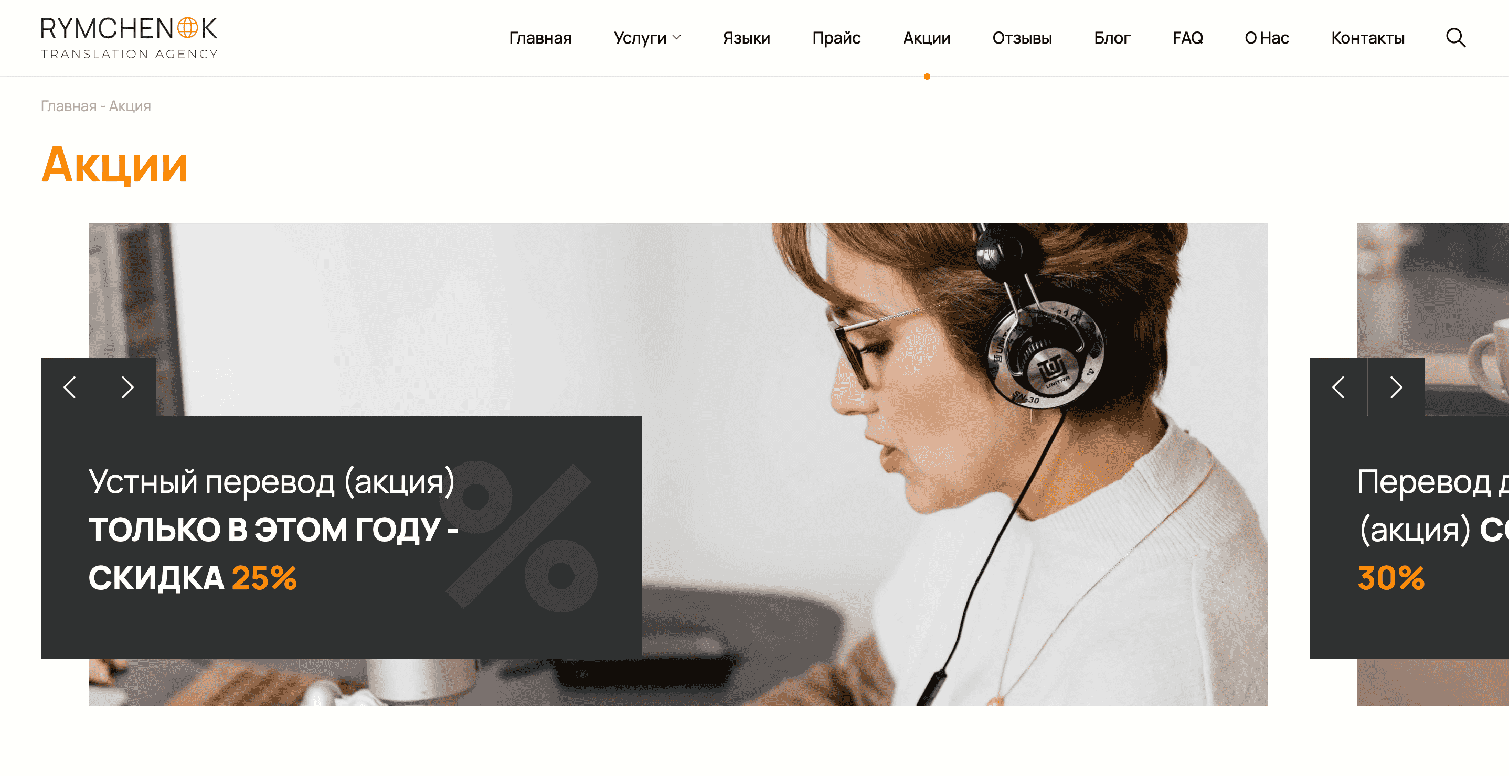The width and height of the screenshot is (1509, 776).
Task: Click next arrow on second banner
Action: (1396, 387)
